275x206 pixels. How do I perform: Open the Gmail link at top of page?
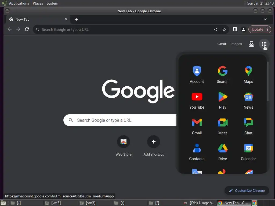click(x=222, y=44)
